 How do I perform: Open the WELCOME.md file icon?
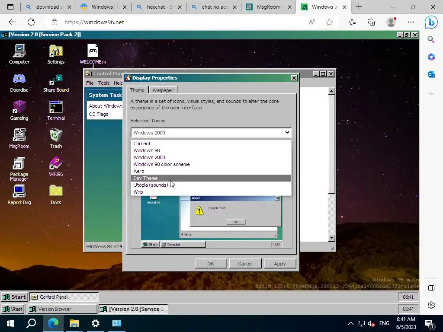[93, 55]
